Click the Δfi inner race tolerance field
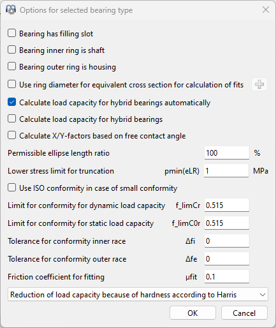Viewport: 276px width, 328px height. 227,241
